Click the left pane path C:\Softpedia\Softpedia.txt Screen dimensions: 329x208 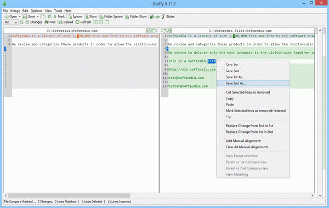point(72,31)
